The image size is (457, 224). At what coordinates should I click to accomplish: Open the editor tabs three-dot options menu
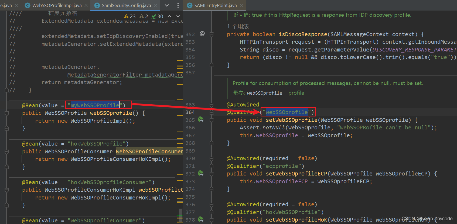[x=178, y=5]
